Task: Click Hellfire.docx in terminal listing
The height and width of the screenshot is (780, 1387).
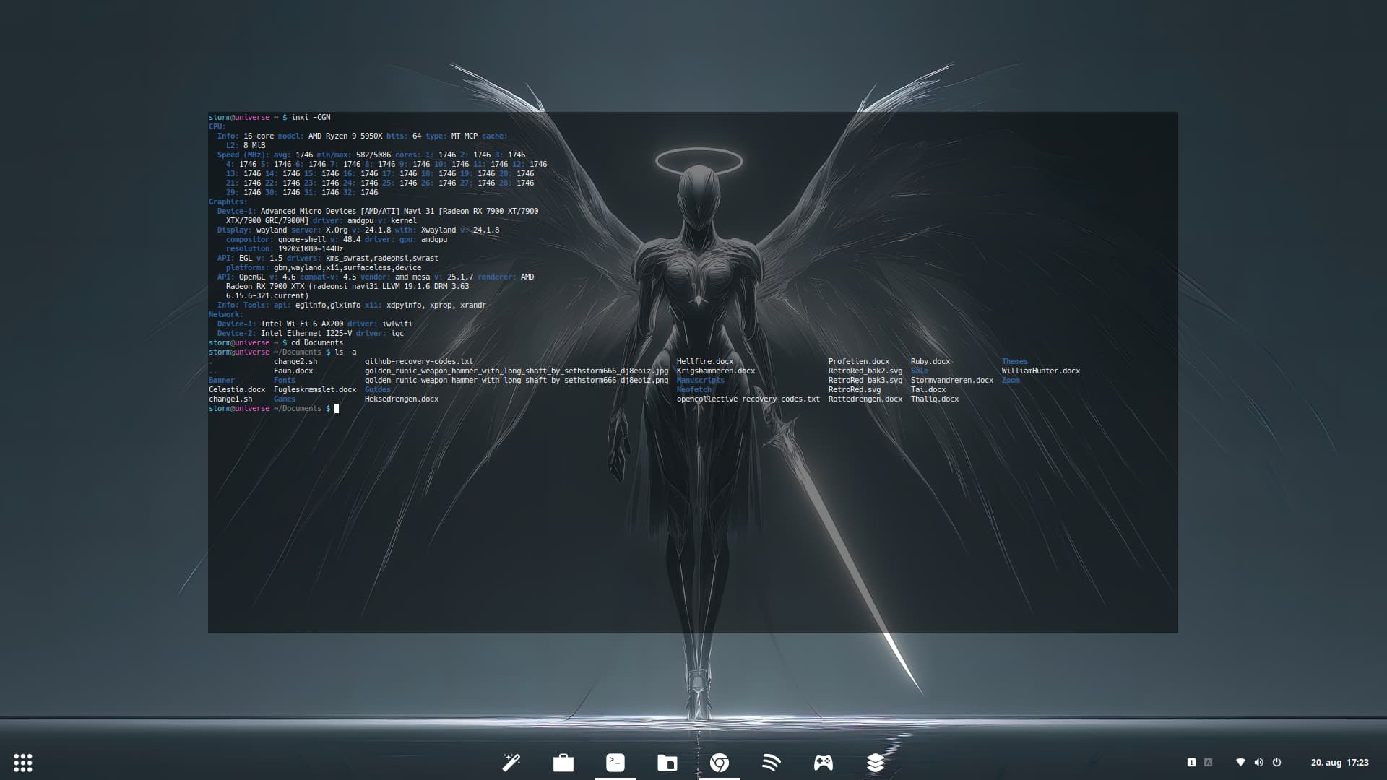Action: pyautogui.click(x=704, y=362)
